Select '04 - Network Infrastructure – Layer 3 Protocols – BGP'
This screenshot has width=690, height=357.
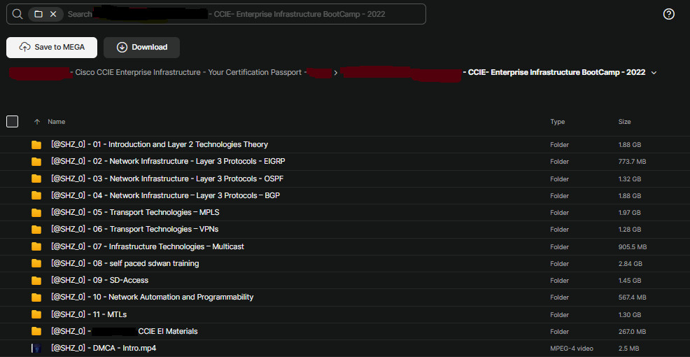(165, 195)
